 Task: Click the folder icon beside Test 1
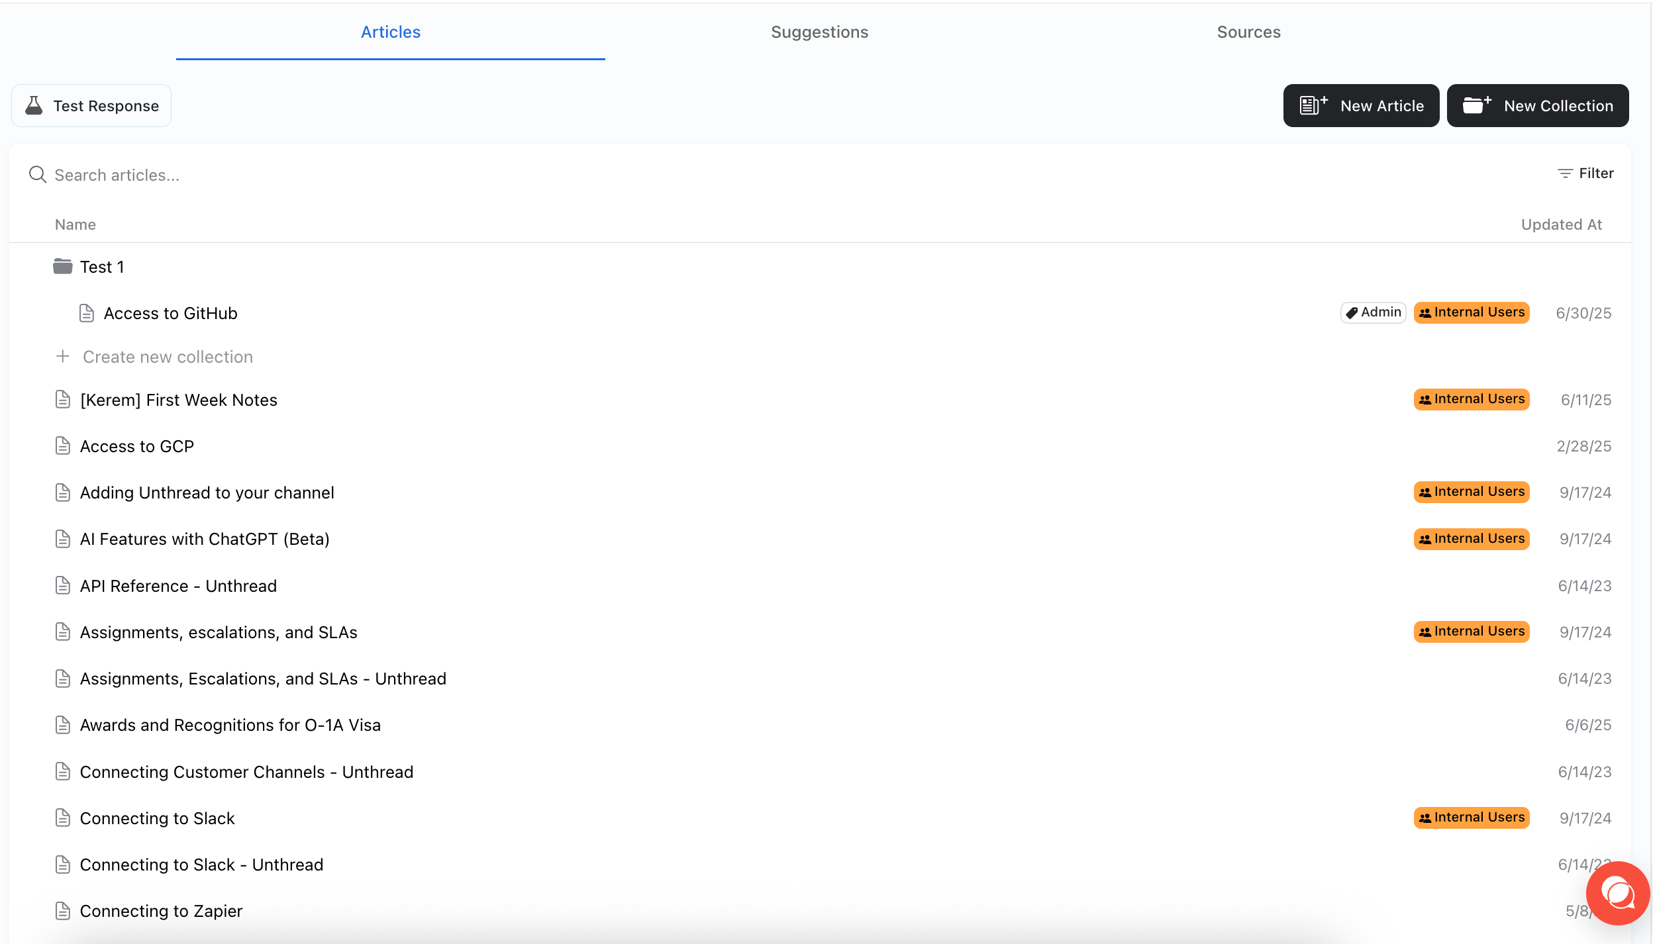(x=62, y=265)
